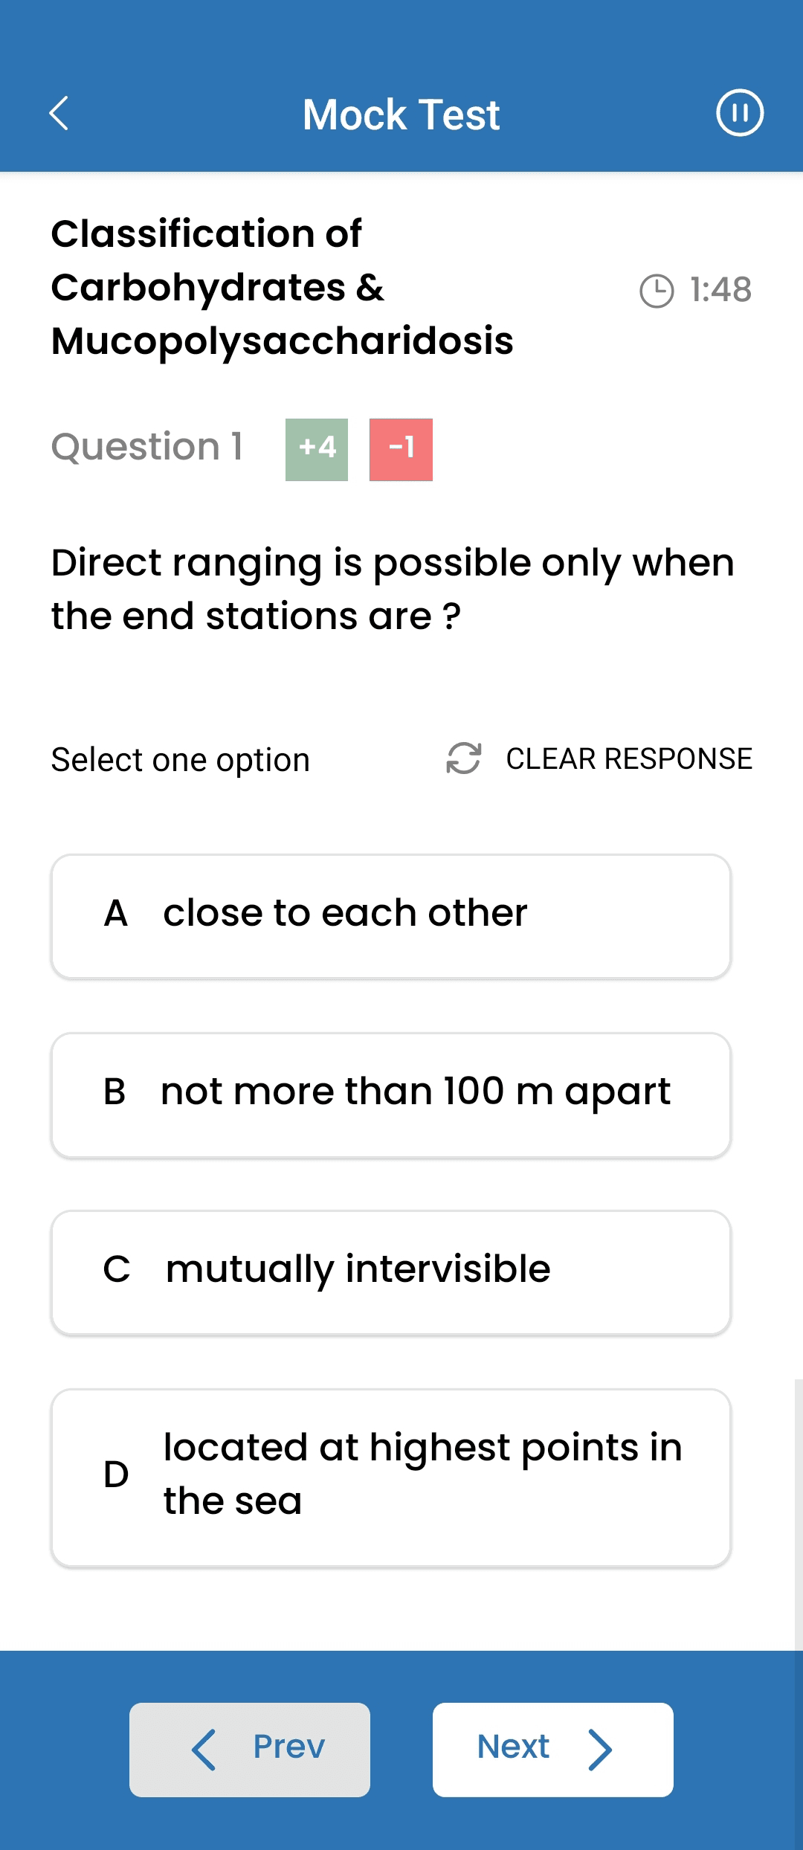Click the green +4 marks badge
This screenshot has height=1850, width=803.
tap(317, 449)
